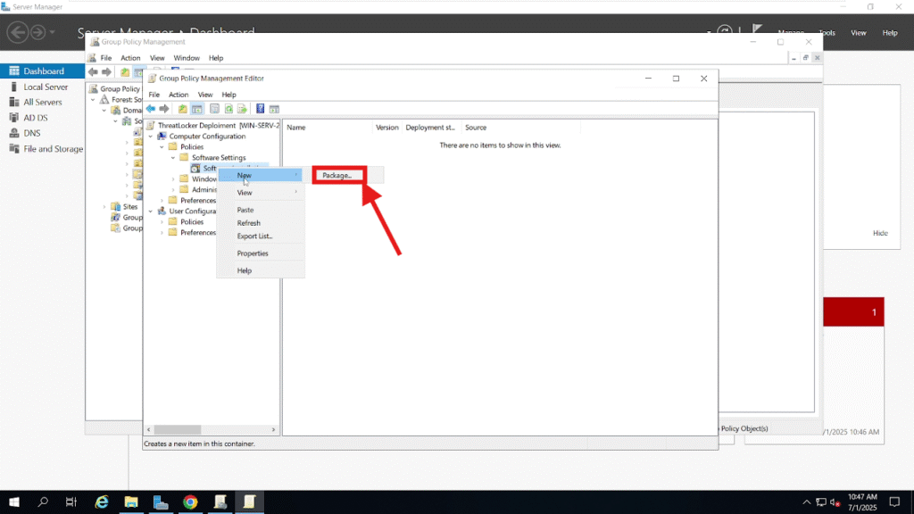The height and width of the screenshot is (514, 914).
Task: Click the Hide link in Server Manager
Action: [x=880, y=233]
